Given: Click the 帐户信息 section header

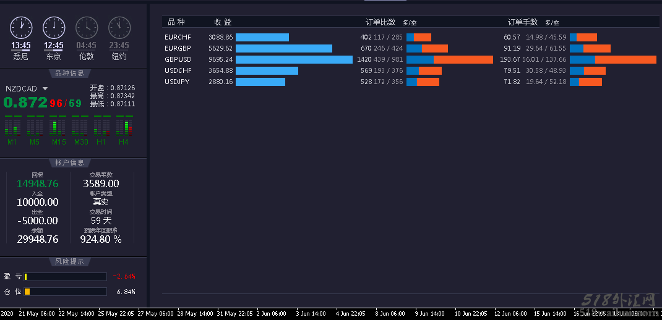Looking at the screenshot, I should pyautogui.click(x=70, y=162).
